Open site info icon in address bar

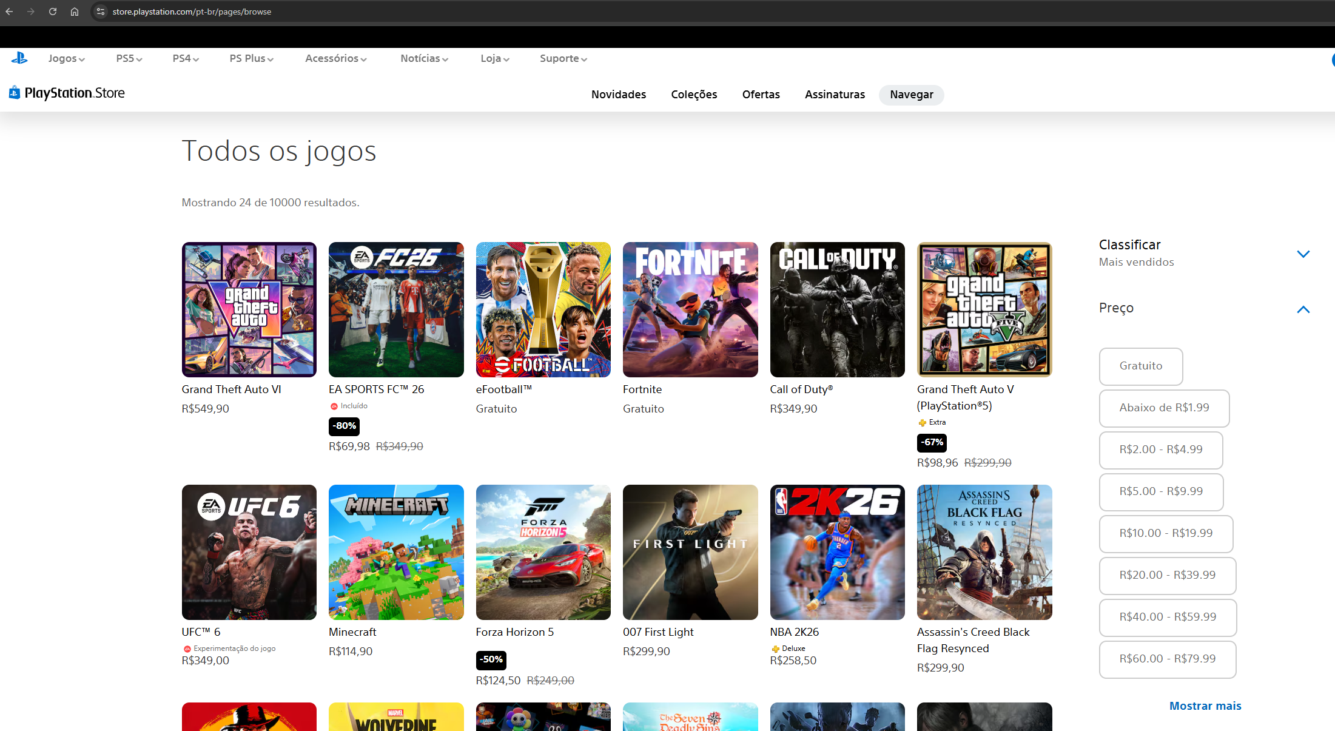[101, 12]
